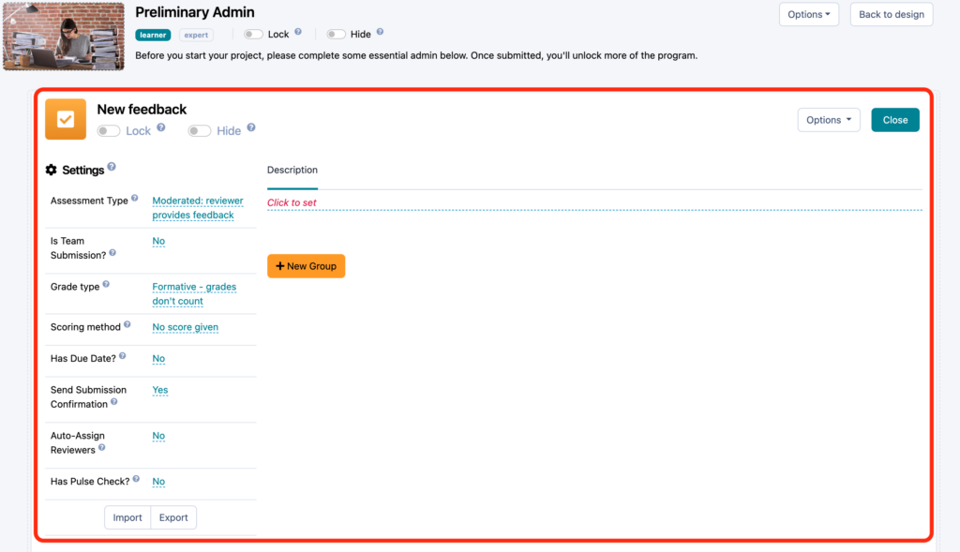Viewport: 960px width, 552px height.
Task: Open top Options dropdown near Back to design
Action: pos(809,14)
